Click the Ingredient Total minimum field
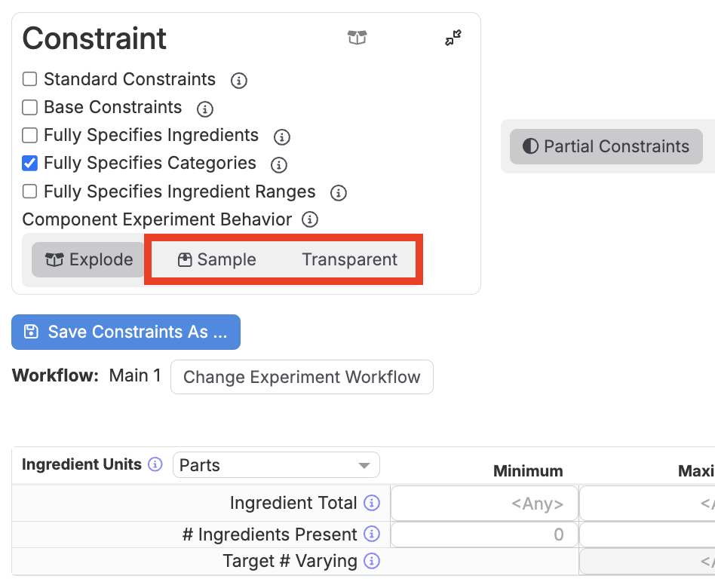This screenshot has width=715, height=582. click(x=484, y=504)
